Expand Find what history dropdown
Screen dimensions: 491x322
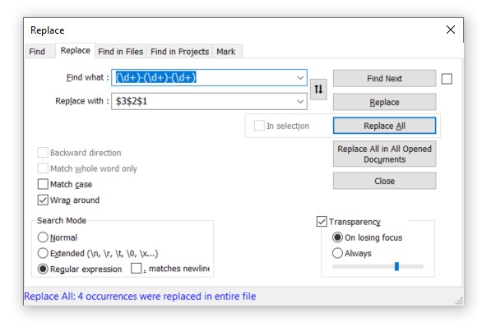(x=300, y=77)
